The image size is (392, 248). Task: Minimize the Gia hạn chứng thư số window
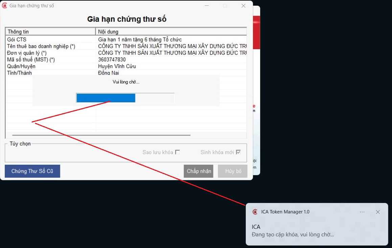(207, 5)
